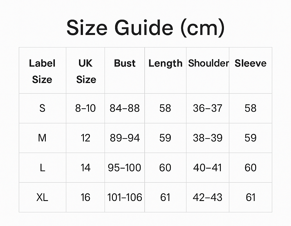Select the 95-100 bust measurement cell
This screenshot has width=291, height=226.
[124, 168]
